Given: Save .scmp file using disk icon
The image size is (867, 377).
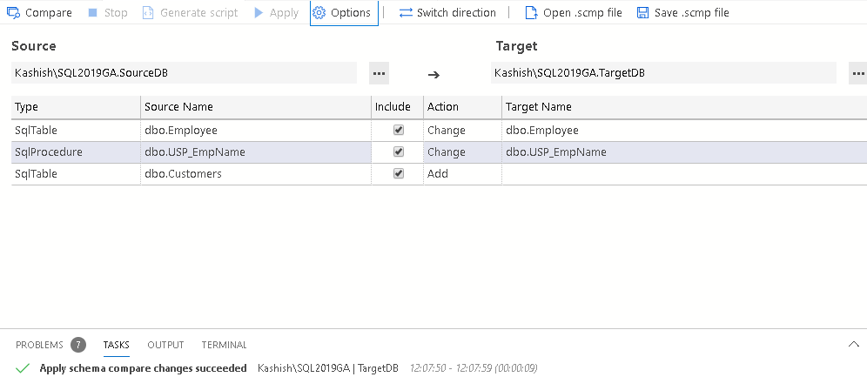Looking at the screenshot, I should click(642, 13).
